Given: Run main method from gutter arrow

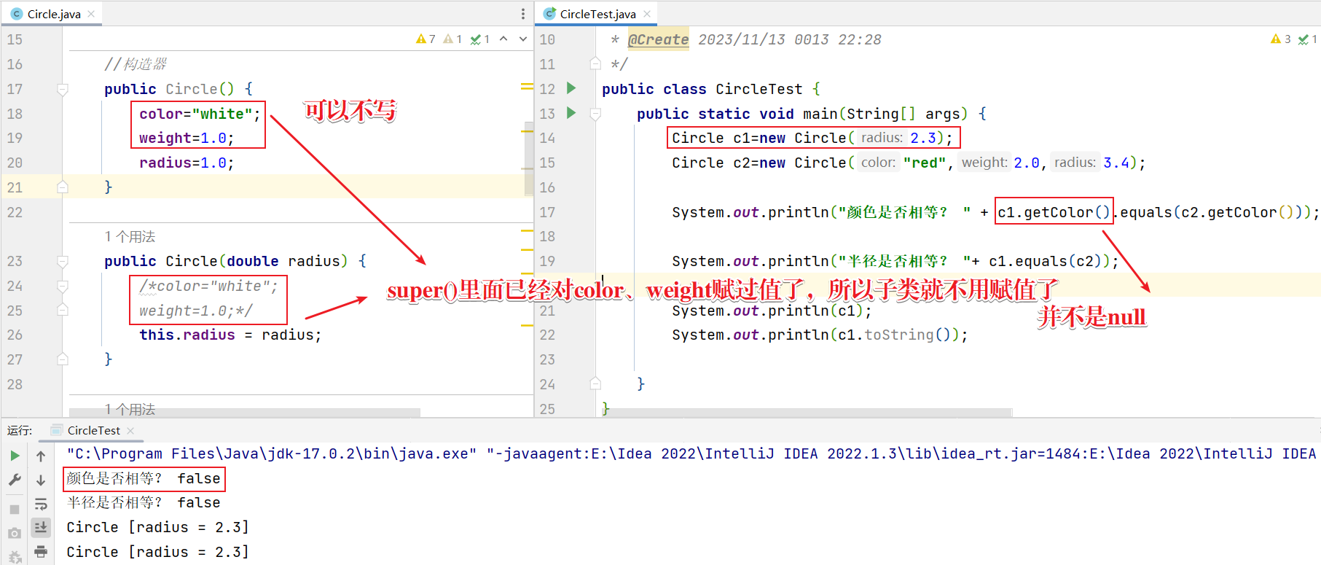Looking at the screenshot, I should click(x=571, y=113).
